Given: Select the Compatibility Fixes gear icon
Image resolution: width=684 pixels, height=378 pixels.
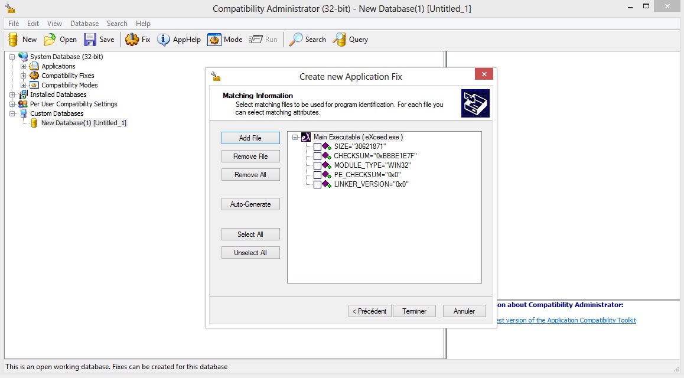Looking at the screenshot, I should (34, 76).
